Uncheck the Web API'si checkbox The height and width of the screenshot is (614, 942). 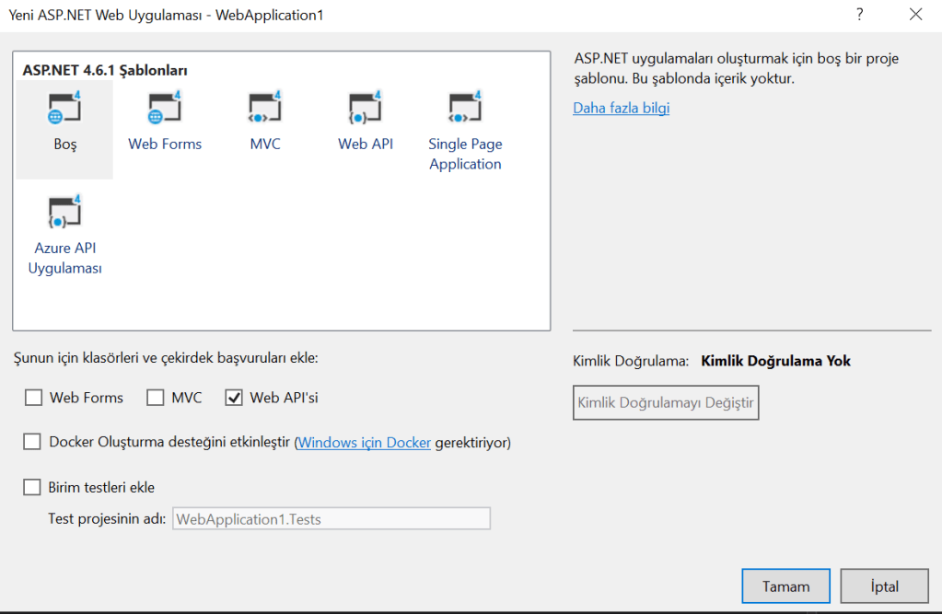[x=234, y=398]
